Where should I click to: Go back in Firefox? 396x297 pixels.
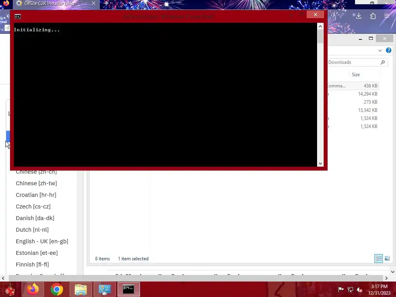click(8, 16)
